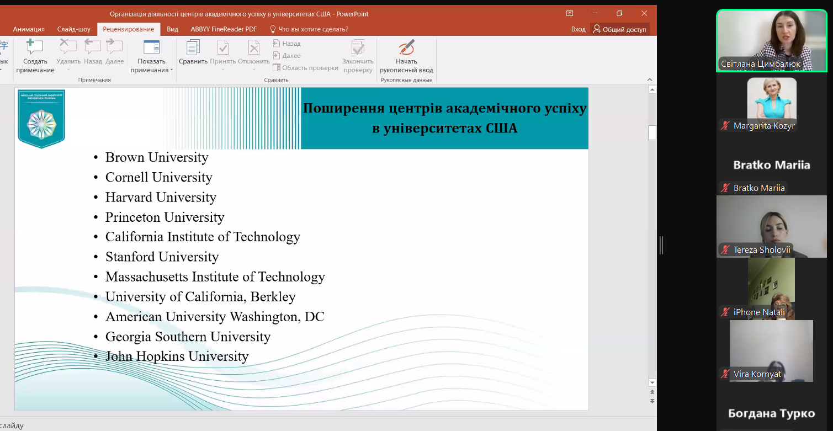833x431 pixels.
Task: Open the Animation (Анимация) tab
Action: click(x=29, y=29)
